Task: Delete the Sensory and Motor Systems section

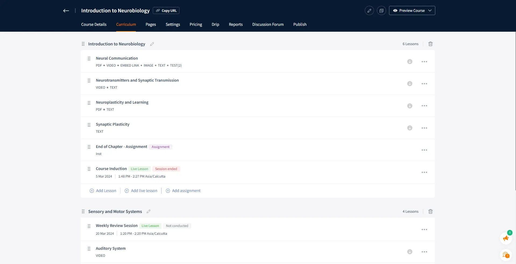Action: (x=430, y=212)
